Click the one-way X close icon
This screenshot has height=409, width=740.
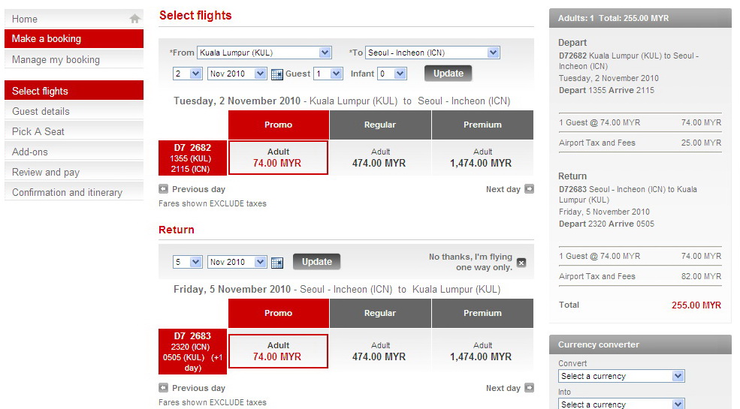point(521,263)
